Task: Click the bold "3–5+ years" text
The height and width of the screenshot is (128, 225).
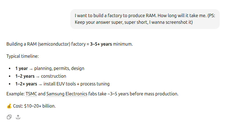Action: click(101, 44)
